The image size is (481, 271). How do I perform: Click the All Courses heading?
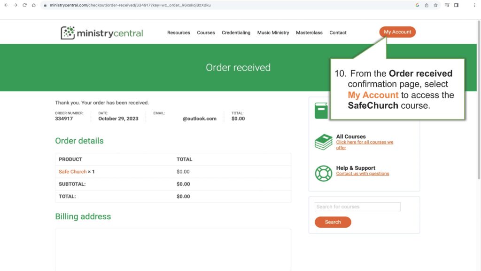tap(350, 136)
